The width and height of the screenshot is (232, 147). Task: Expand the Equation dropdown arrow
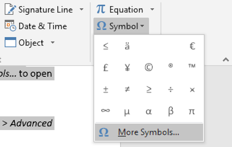152,9
